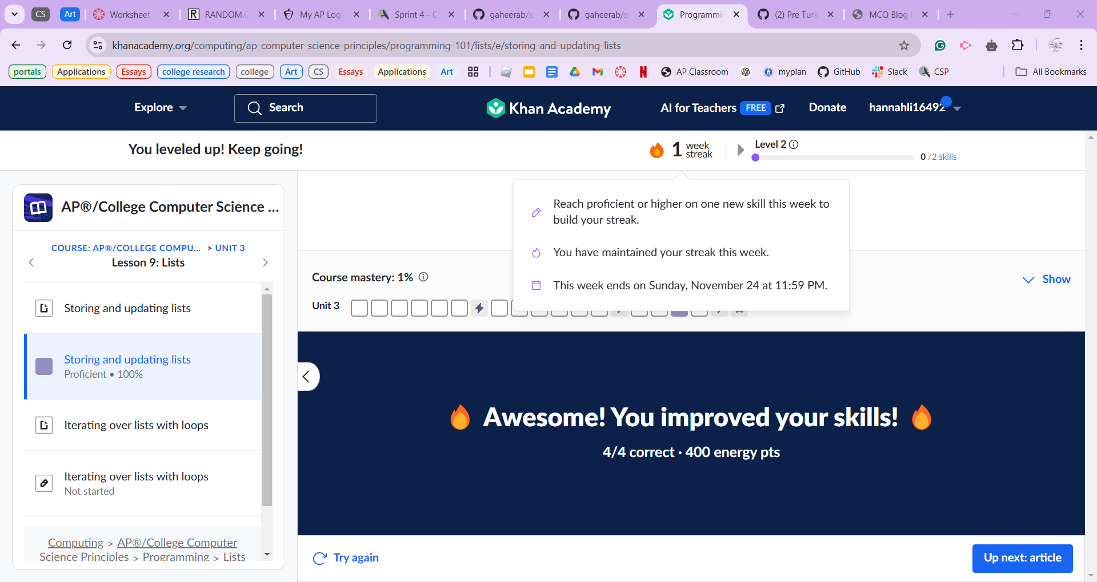Open the portals bookmark folder
This screenshot has width=1097, height=582.
click(27, 72)
